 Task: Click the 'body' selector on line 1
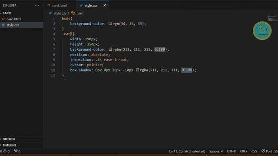[x=66, y=18]
